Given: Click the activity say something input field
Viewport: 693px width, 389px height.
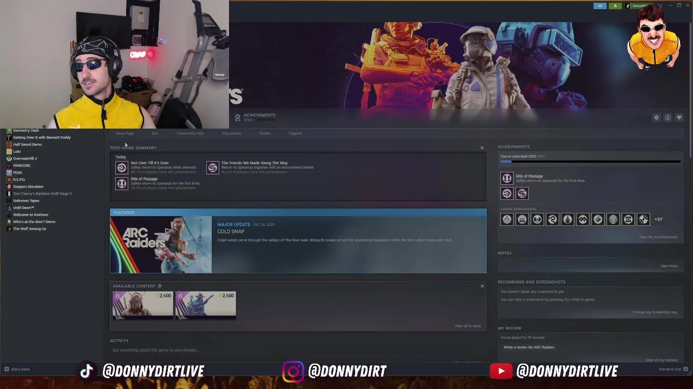Looking at the screenshot, I should point(298,350).
